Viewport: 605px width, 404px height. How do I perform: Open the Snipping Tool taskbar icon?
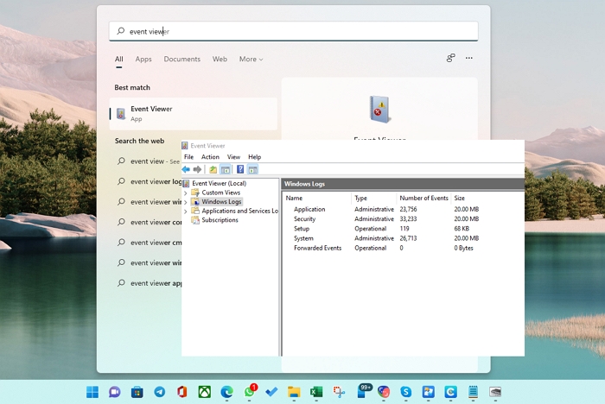pos(339,392)
